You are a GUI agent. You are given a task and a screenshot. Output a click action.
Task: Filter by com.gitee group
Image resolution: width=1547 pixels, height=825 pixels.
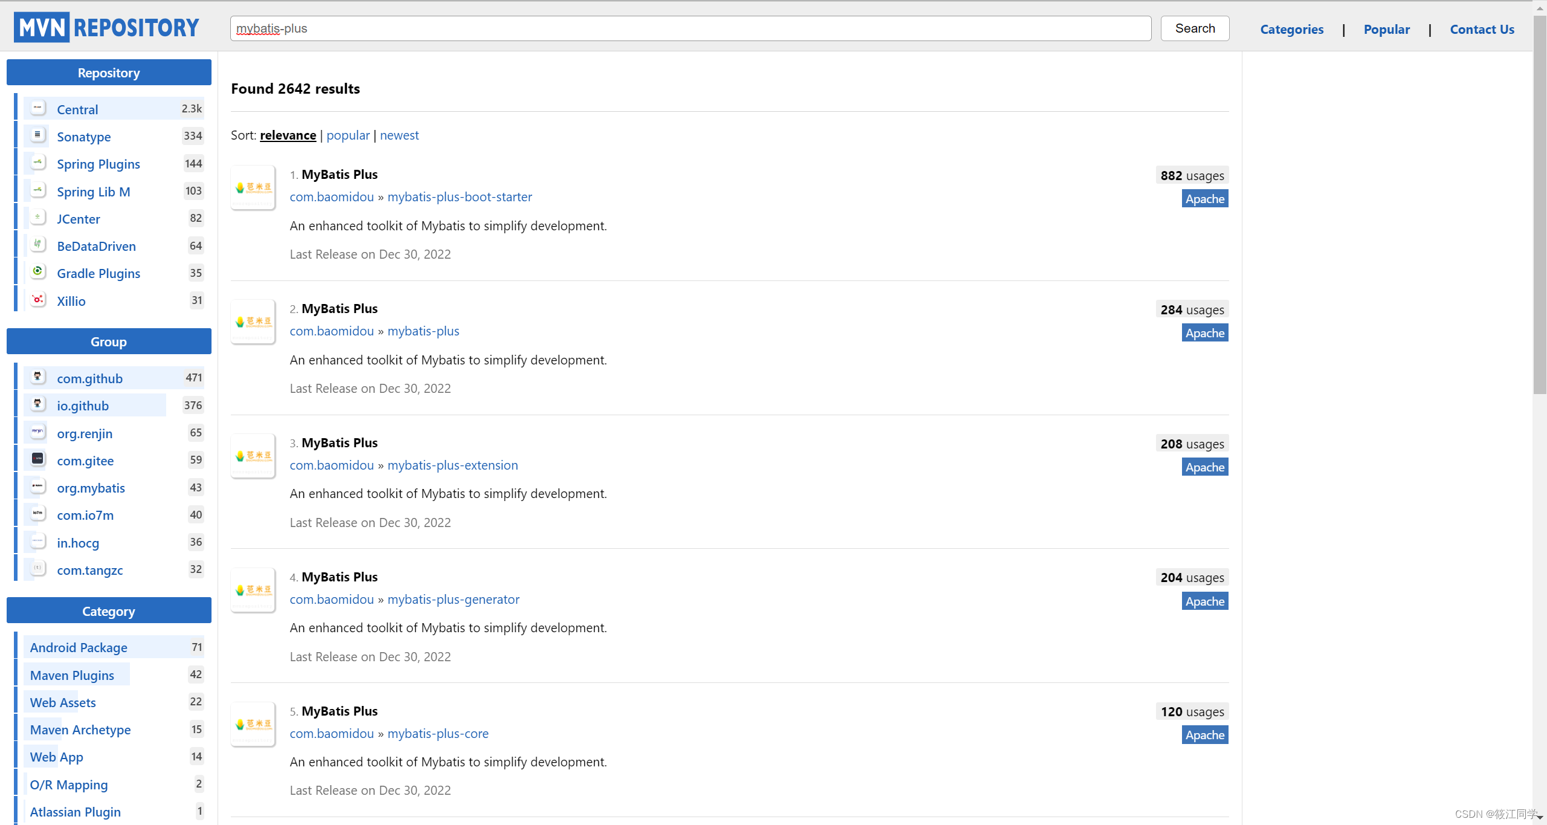tap(85, 461)
